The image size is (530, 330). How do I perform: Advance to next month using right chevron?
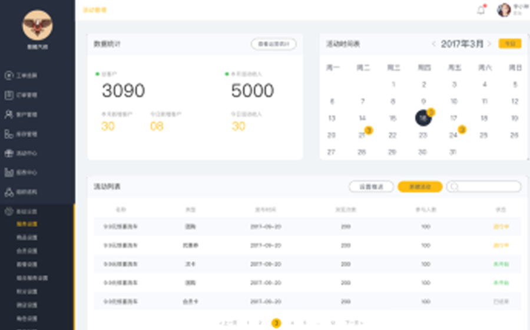coord(489,44)
